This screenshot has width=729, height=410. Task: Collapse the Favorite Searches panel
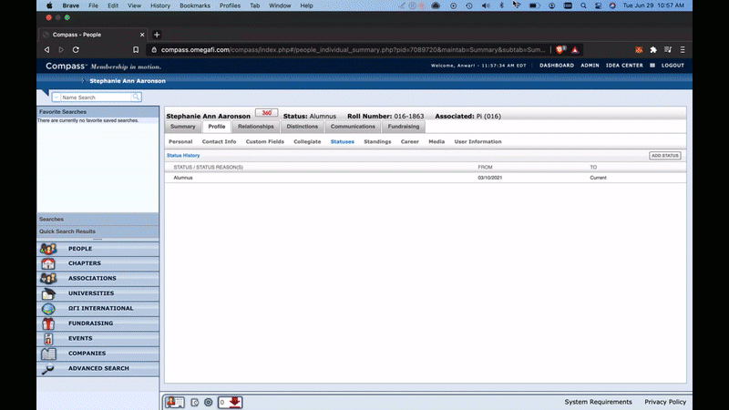[x=98, y=111]
